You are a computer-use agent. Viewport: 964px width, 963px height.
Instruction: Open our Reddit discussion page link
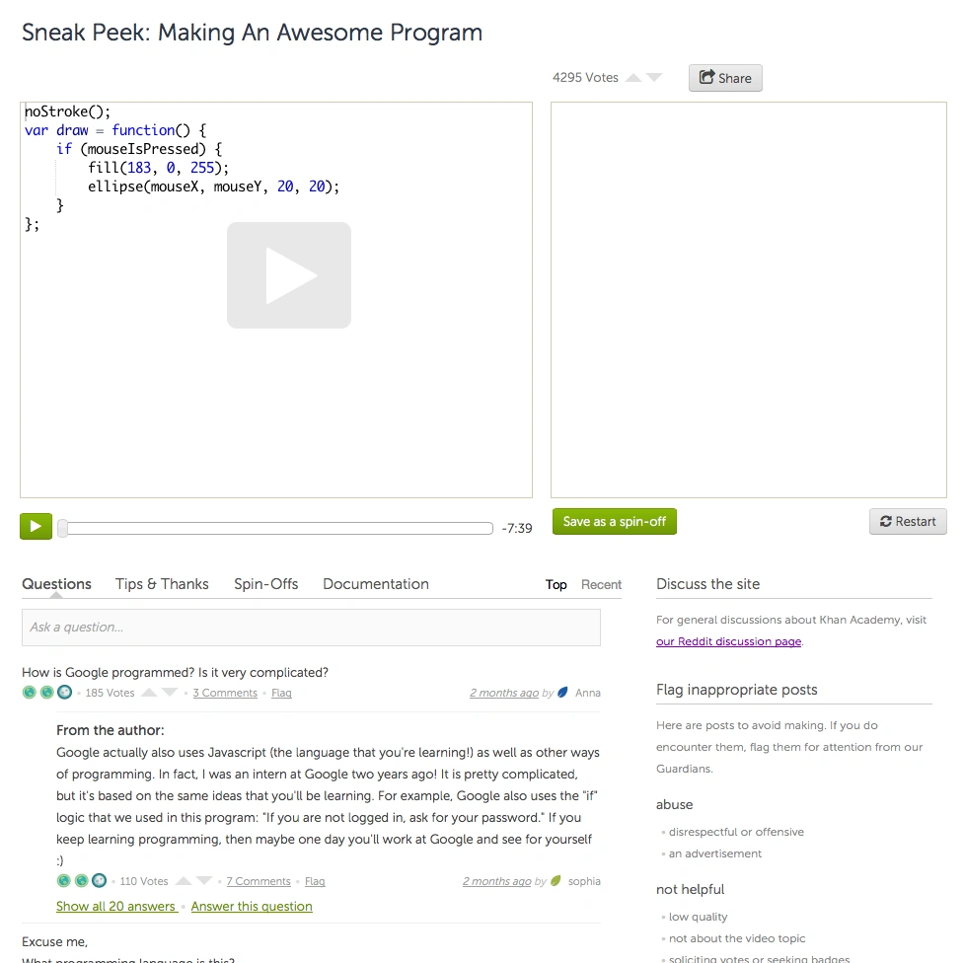coord(728,640)
